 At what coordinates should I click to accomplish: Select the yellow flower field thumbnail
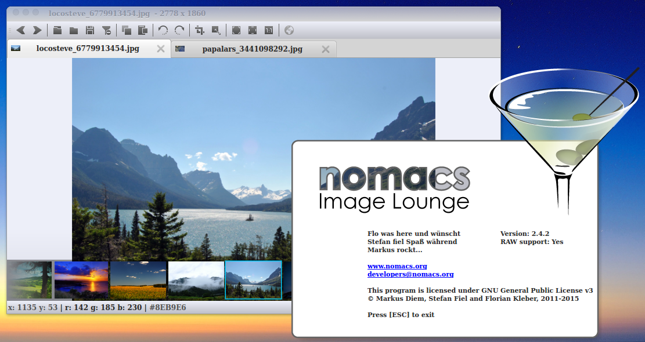click(138, 279)
